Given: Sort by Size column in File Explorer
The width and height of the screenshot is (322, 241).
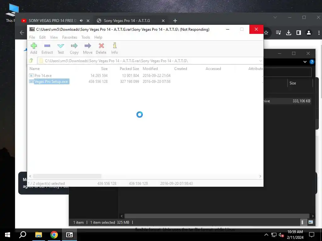Looking at the screenshot, I should [293, 83].
